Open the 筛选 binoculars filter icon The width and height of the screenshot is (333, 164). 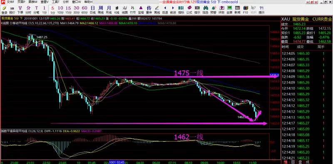(205, 10)
